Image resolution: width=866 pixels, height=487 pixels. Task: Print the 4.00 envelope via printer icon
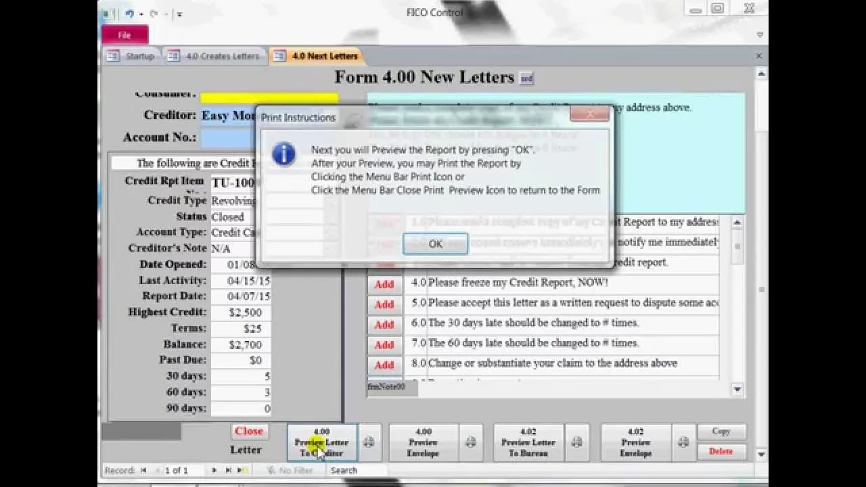point(471,442)
